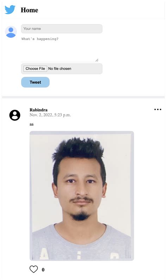Click the white header bar beside Home

point(101,10)
